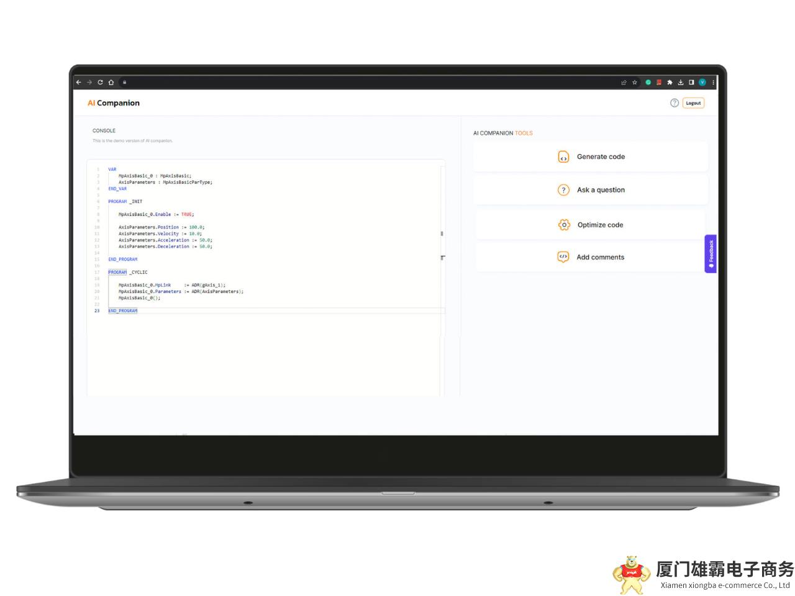Click the Ask a question icon
Screen dimensions: 795x596
coord(563,190)
